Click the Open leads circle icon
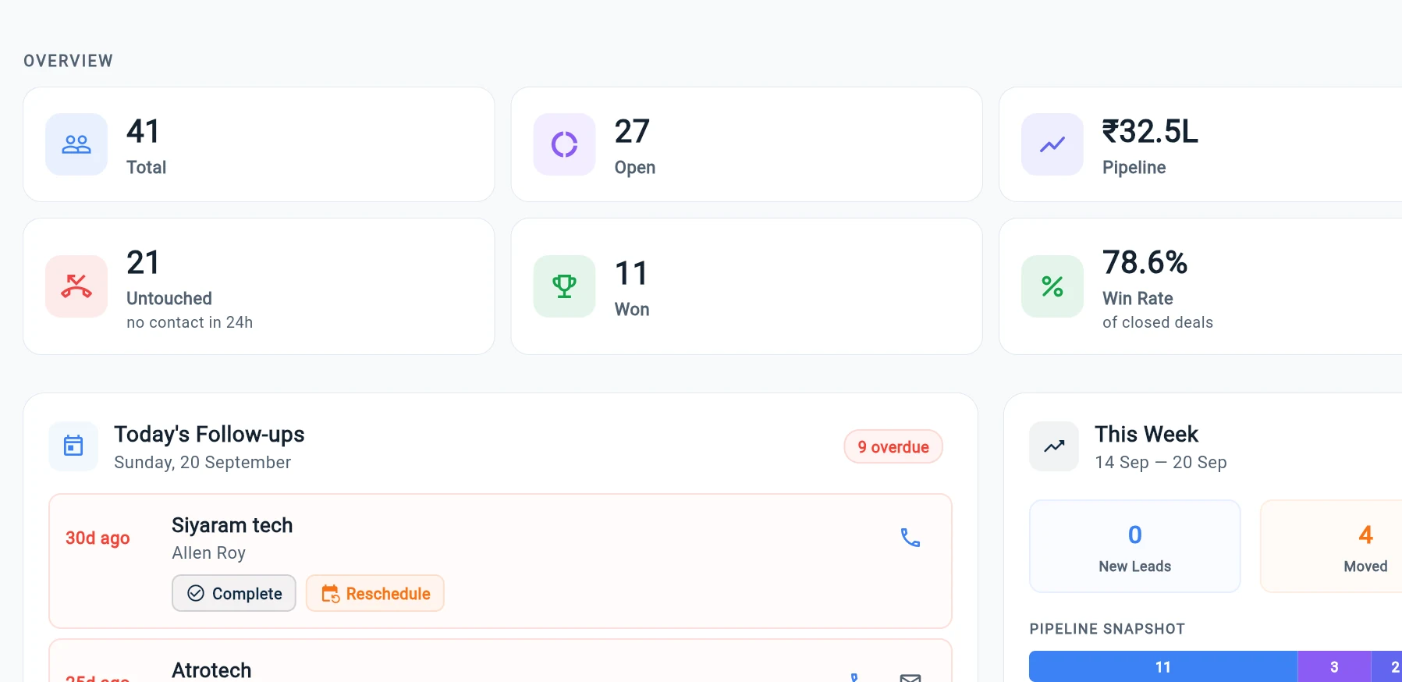1402x682 pixels. pyautogui.click(x=564, y=144)
